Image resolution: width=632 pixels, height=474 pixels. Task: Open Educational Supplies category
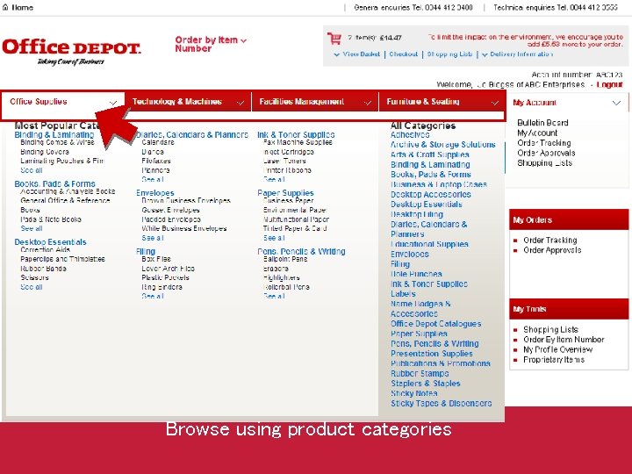pyautogui.click(x=429, y=244)
